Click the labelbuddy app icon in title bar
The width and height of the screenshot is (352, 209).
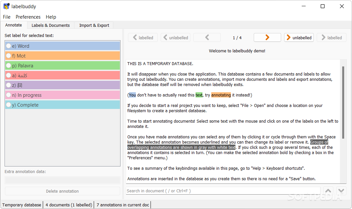(7, 6)
